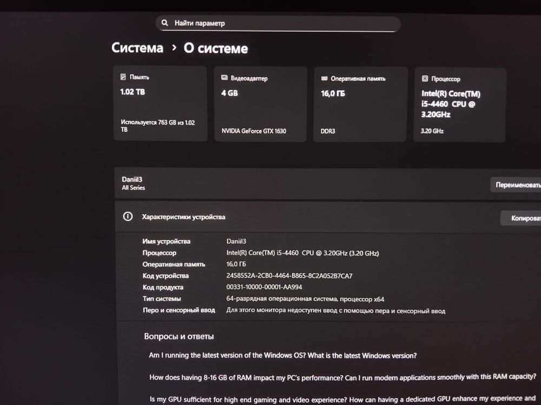The height and width of the screenshot is (405, 541).
Task: Open the latest Windows version question link
Action: (x=283, y=355)
